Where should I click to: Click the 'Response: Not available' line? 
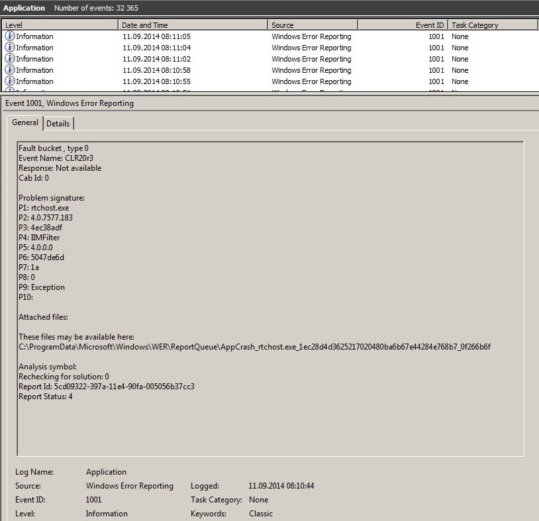point(60,168)
